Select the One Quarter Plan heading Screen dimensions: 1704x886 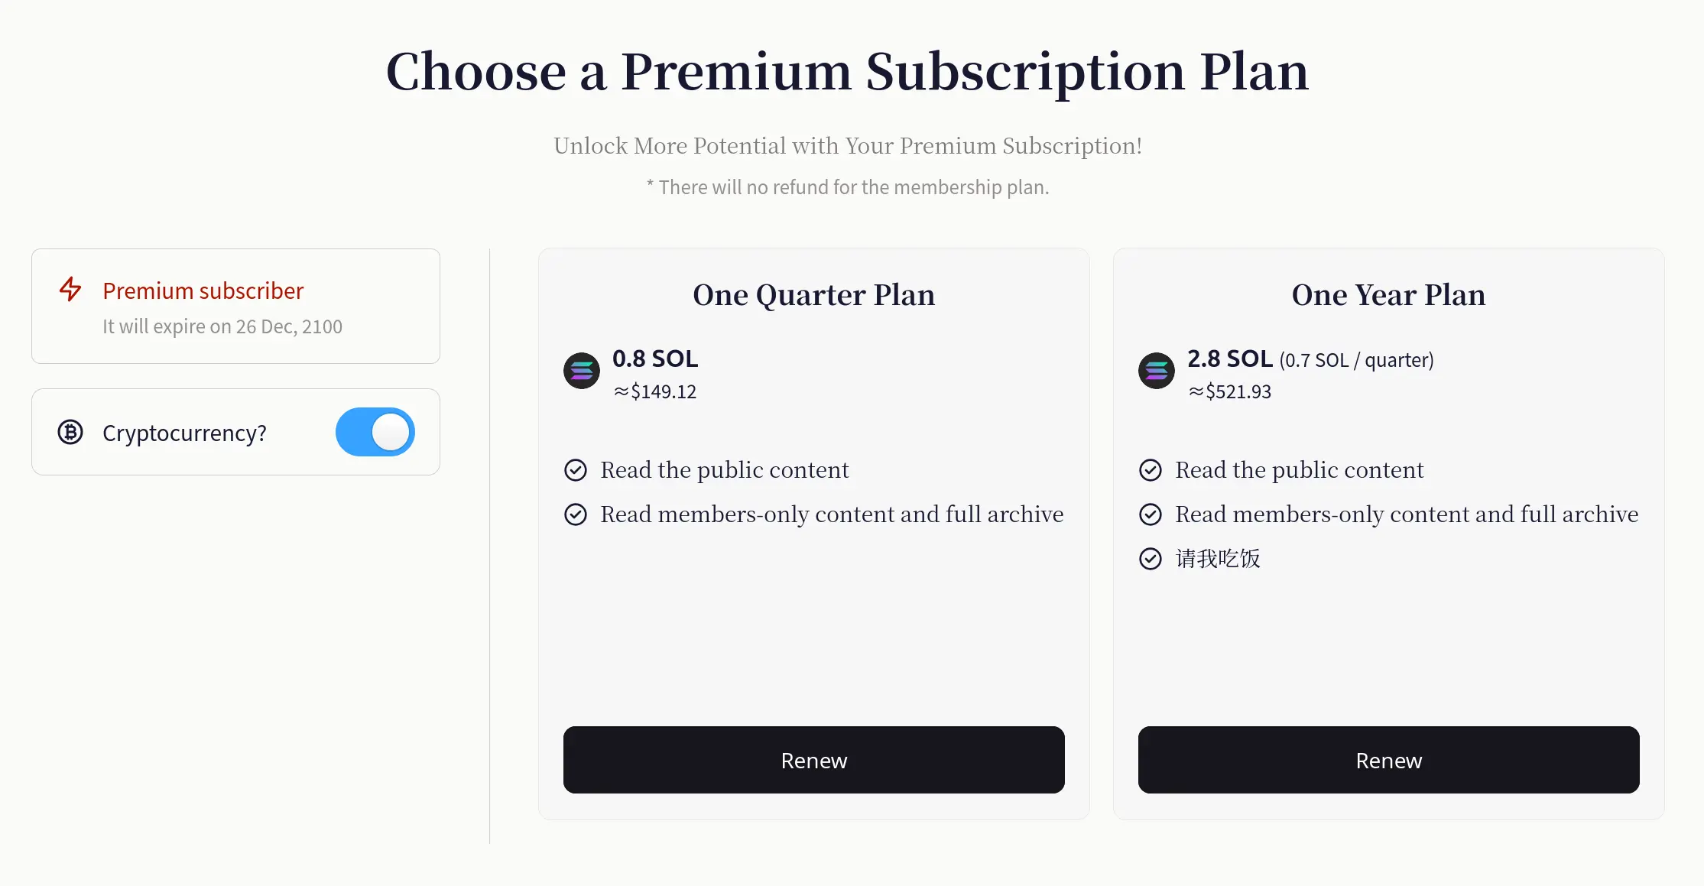tap(813, 295)
